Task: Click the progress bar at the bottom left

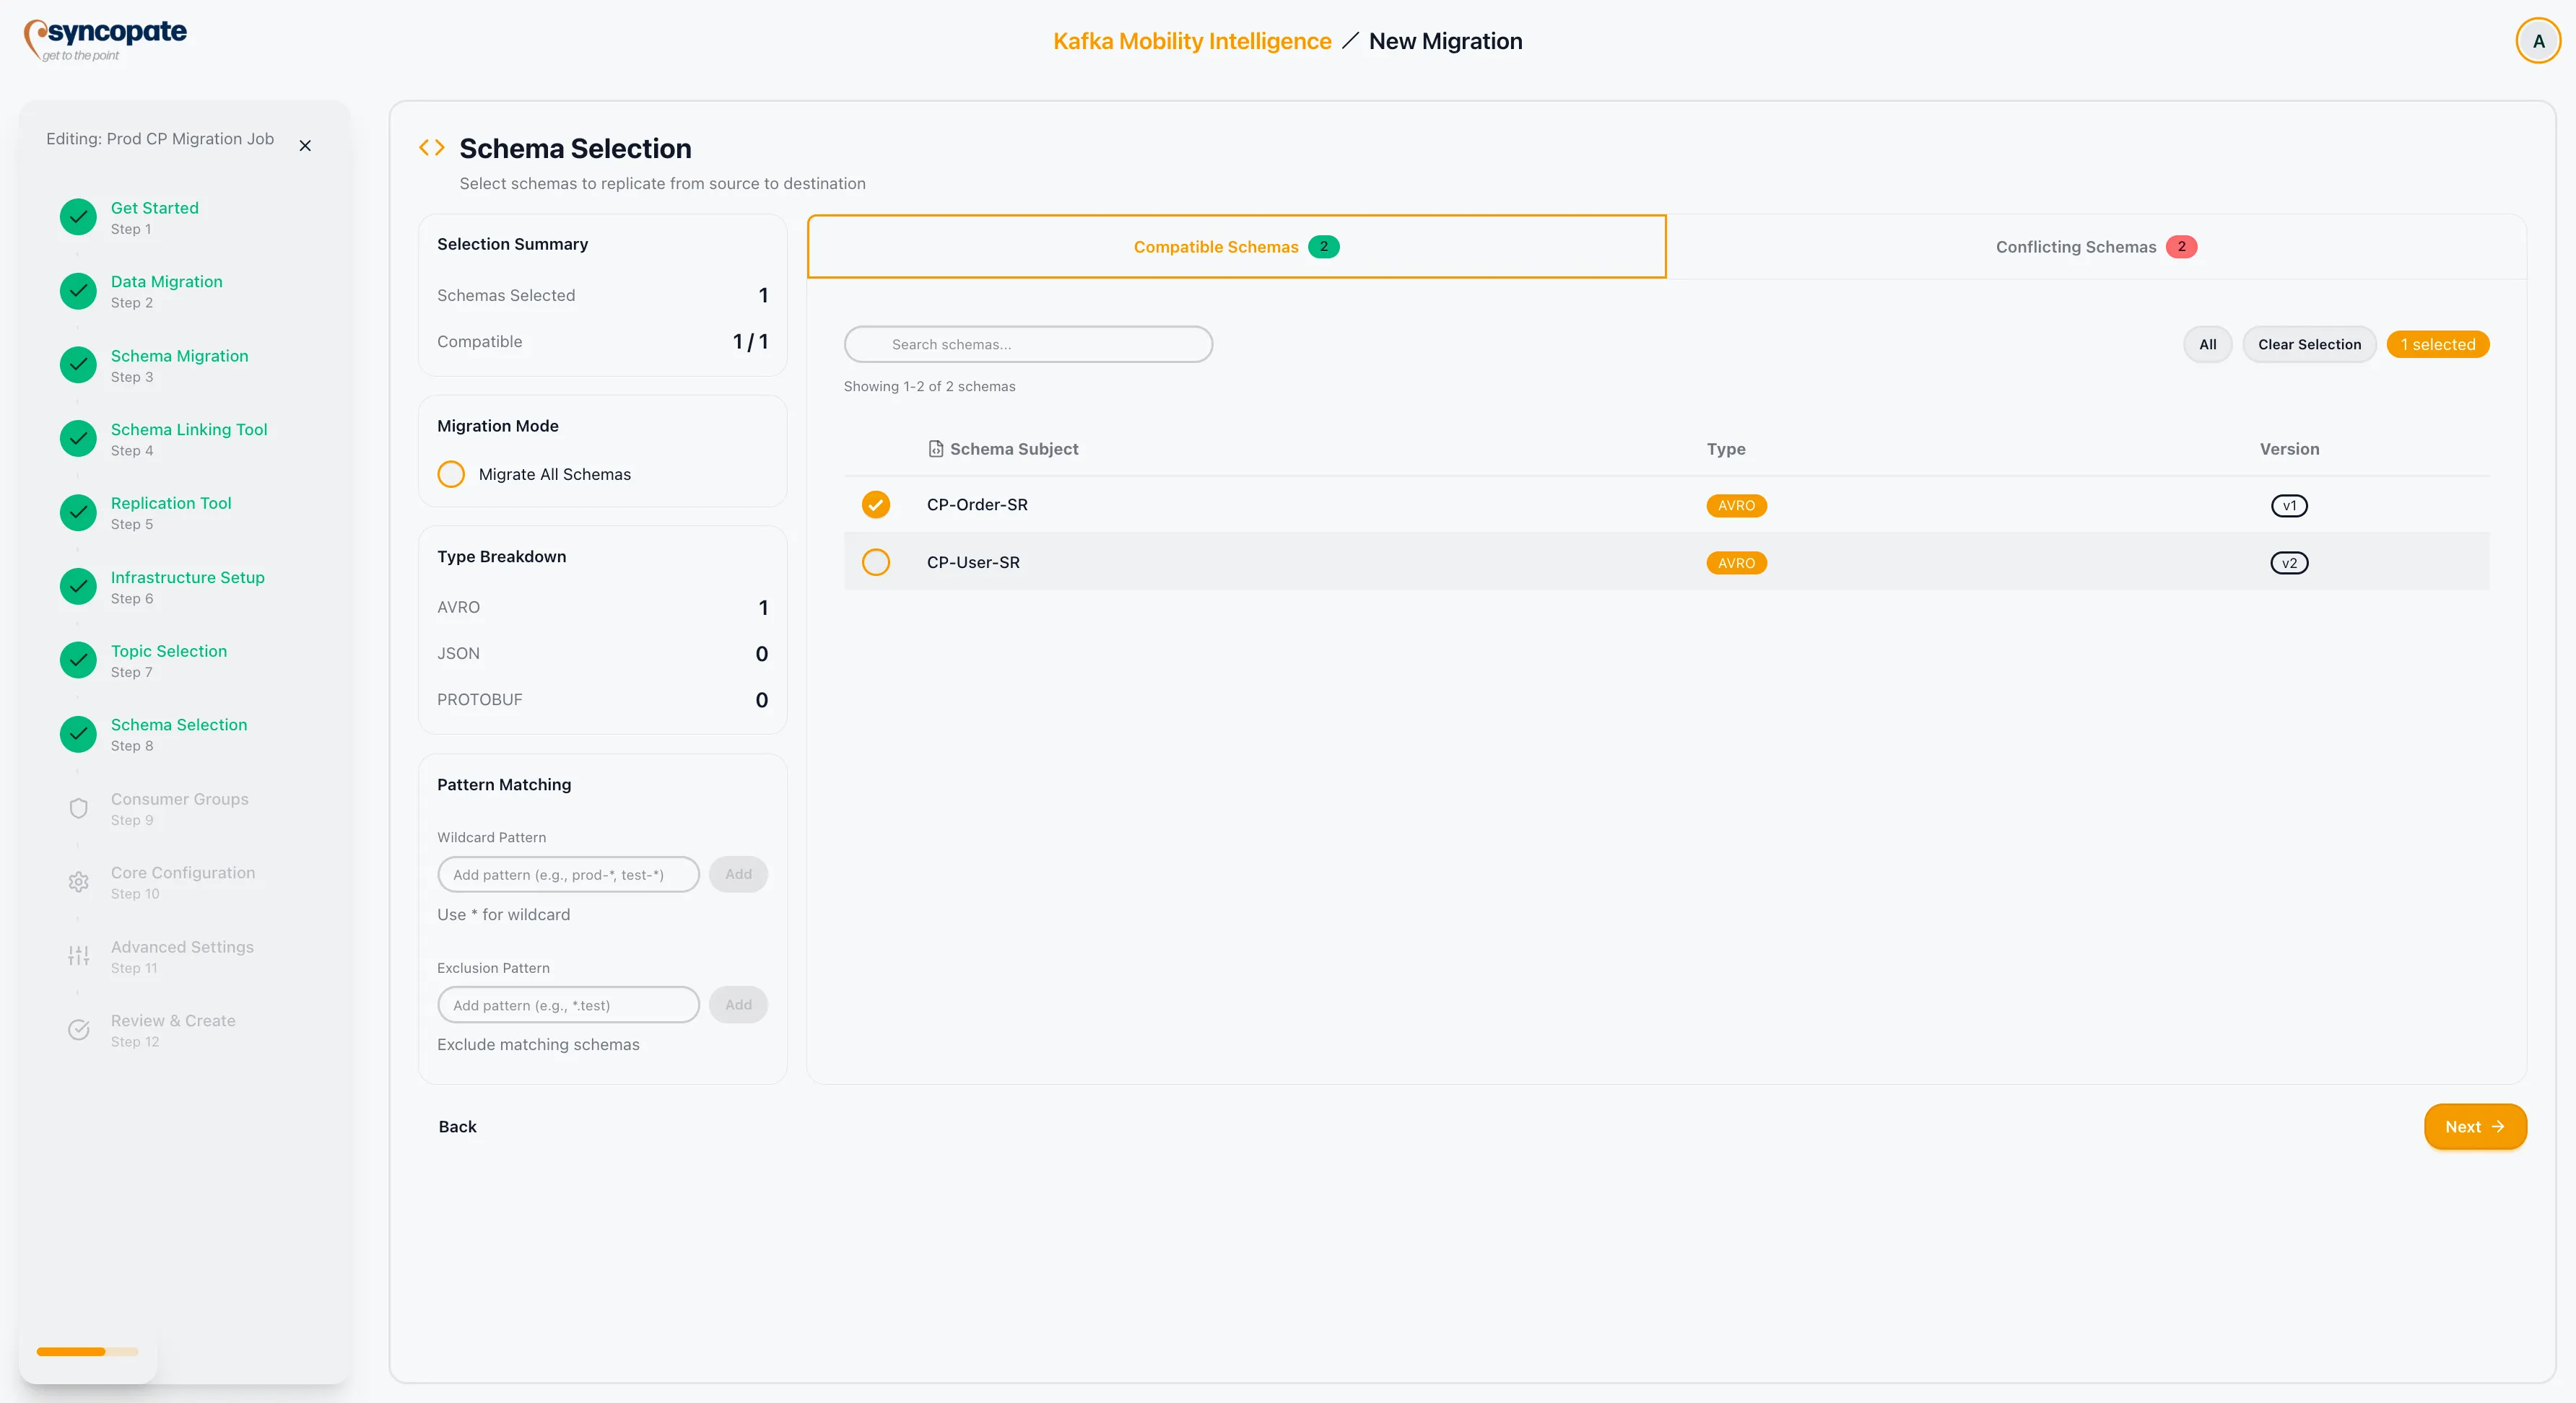Action: coord(87,1351)
